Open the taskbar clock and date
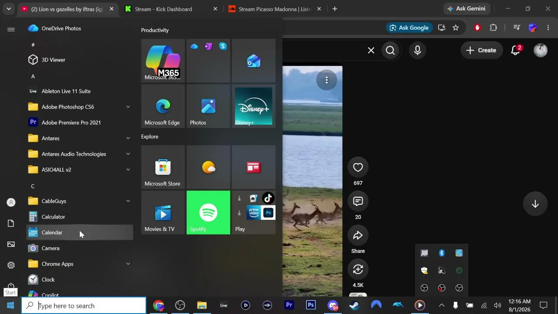The height and width of the screenshot is (314, 558). (x=519, y=305)
